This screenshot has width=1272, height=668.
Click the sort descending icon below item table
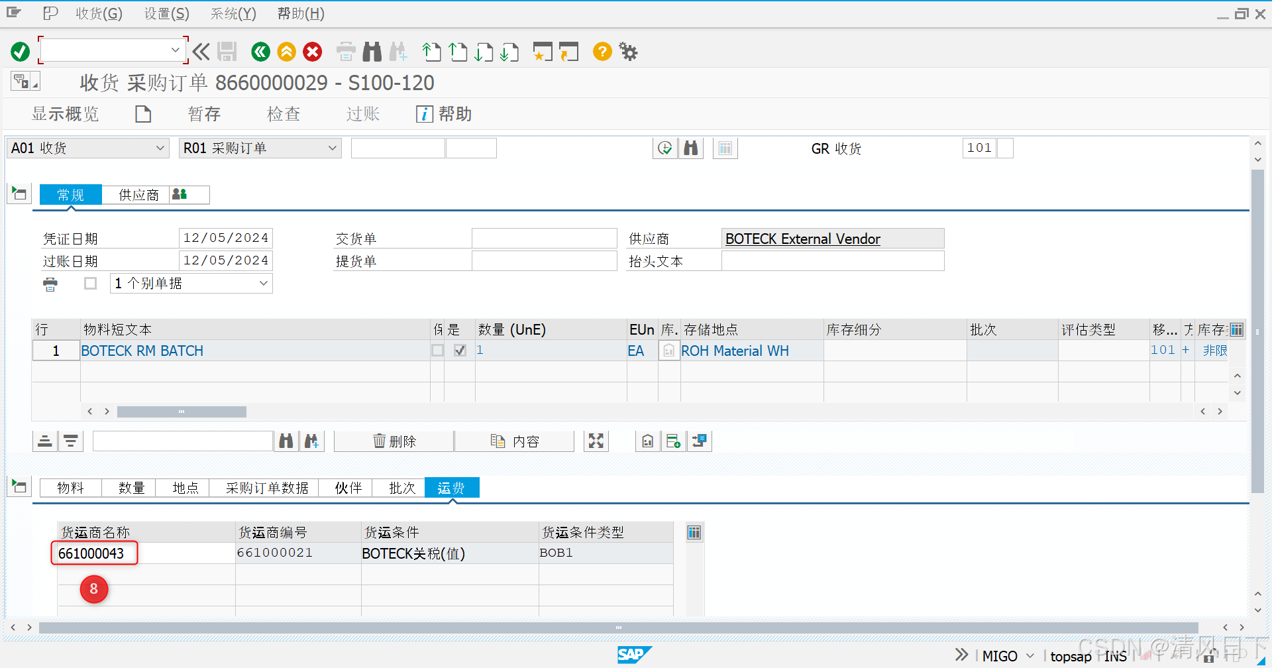(x=71, y=441)
